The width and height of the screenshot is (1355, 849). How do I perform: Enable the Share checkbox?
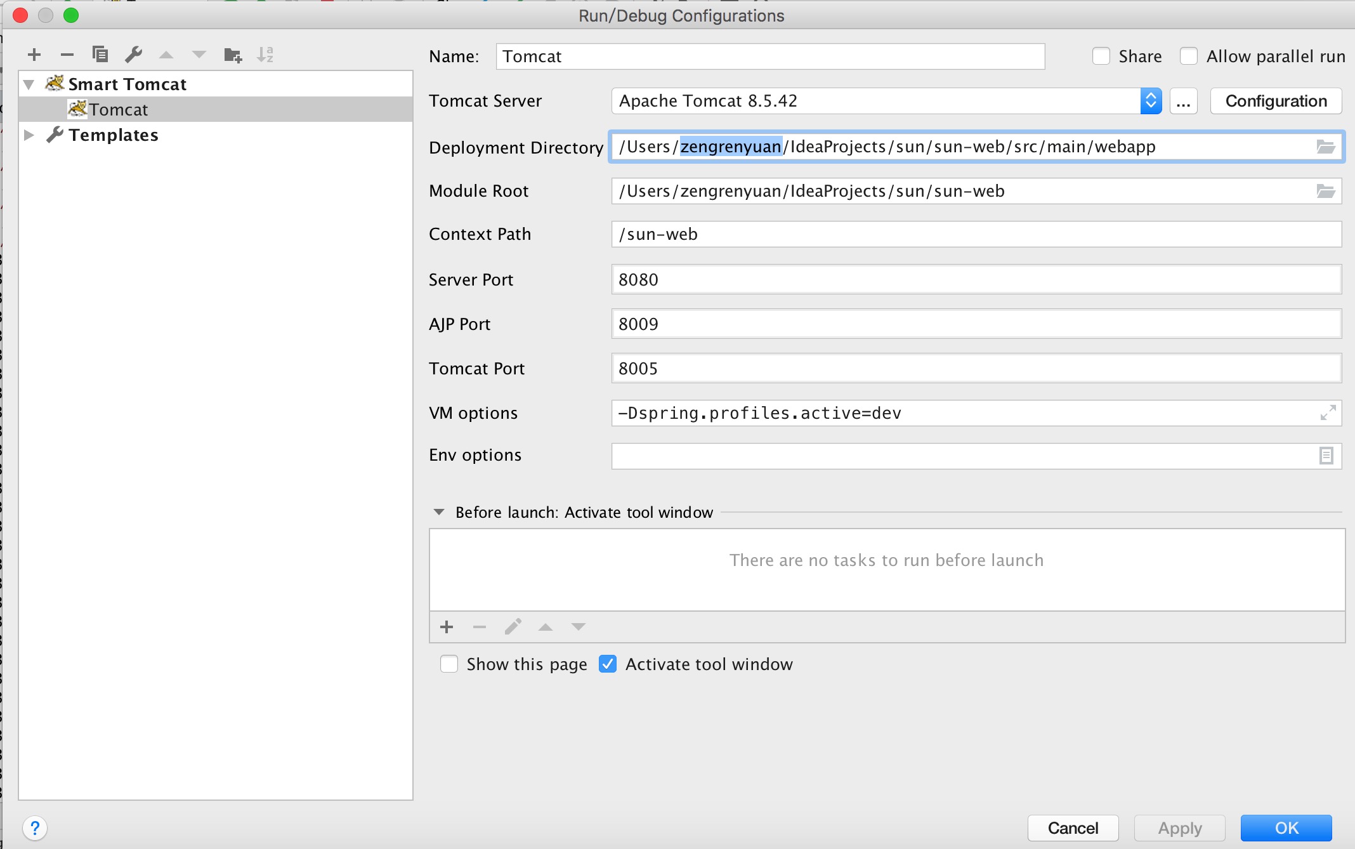pyautogui.click(x=1101, y=56)
